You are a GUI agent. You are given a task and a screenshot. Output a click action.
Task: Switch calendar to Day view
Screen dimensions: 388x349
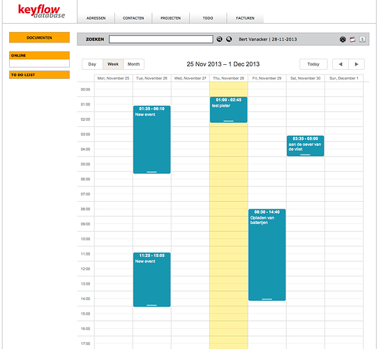point(92,64)
